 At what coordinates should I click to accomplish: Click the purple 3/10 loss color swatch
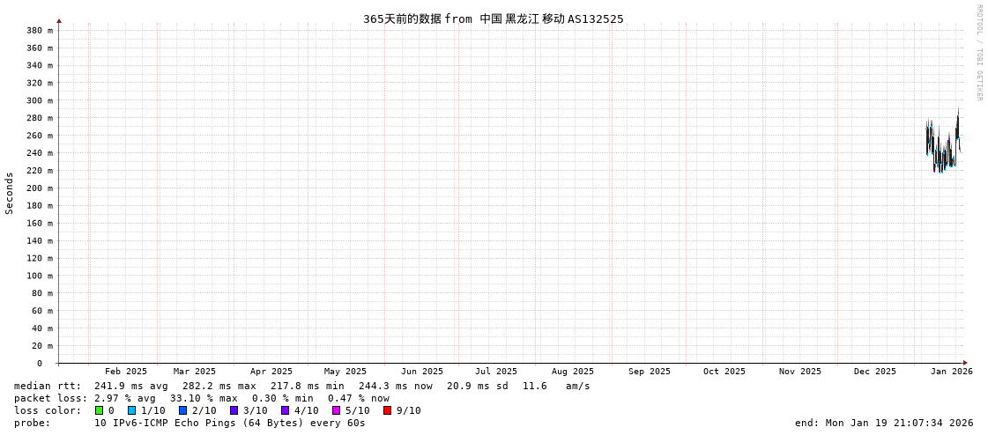[x=234, y=410]
